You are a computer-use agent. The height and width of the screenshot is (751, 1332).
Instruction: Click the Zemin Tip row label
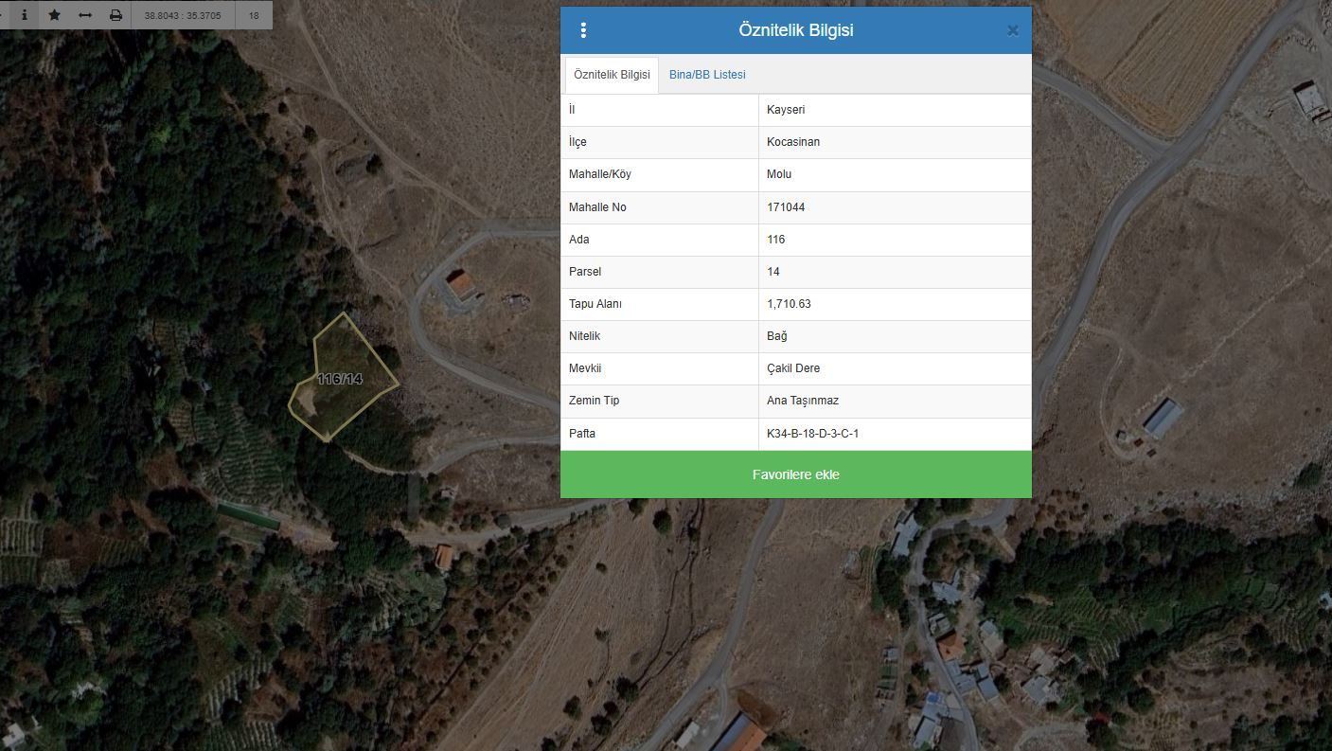tap(594, 401)
